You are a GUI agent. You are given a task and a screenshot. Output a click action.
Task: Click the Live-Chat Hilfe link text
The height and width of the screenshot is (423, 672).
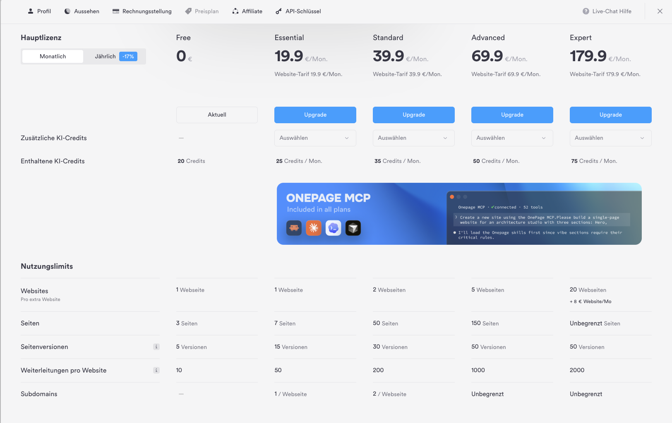(612, 11)
